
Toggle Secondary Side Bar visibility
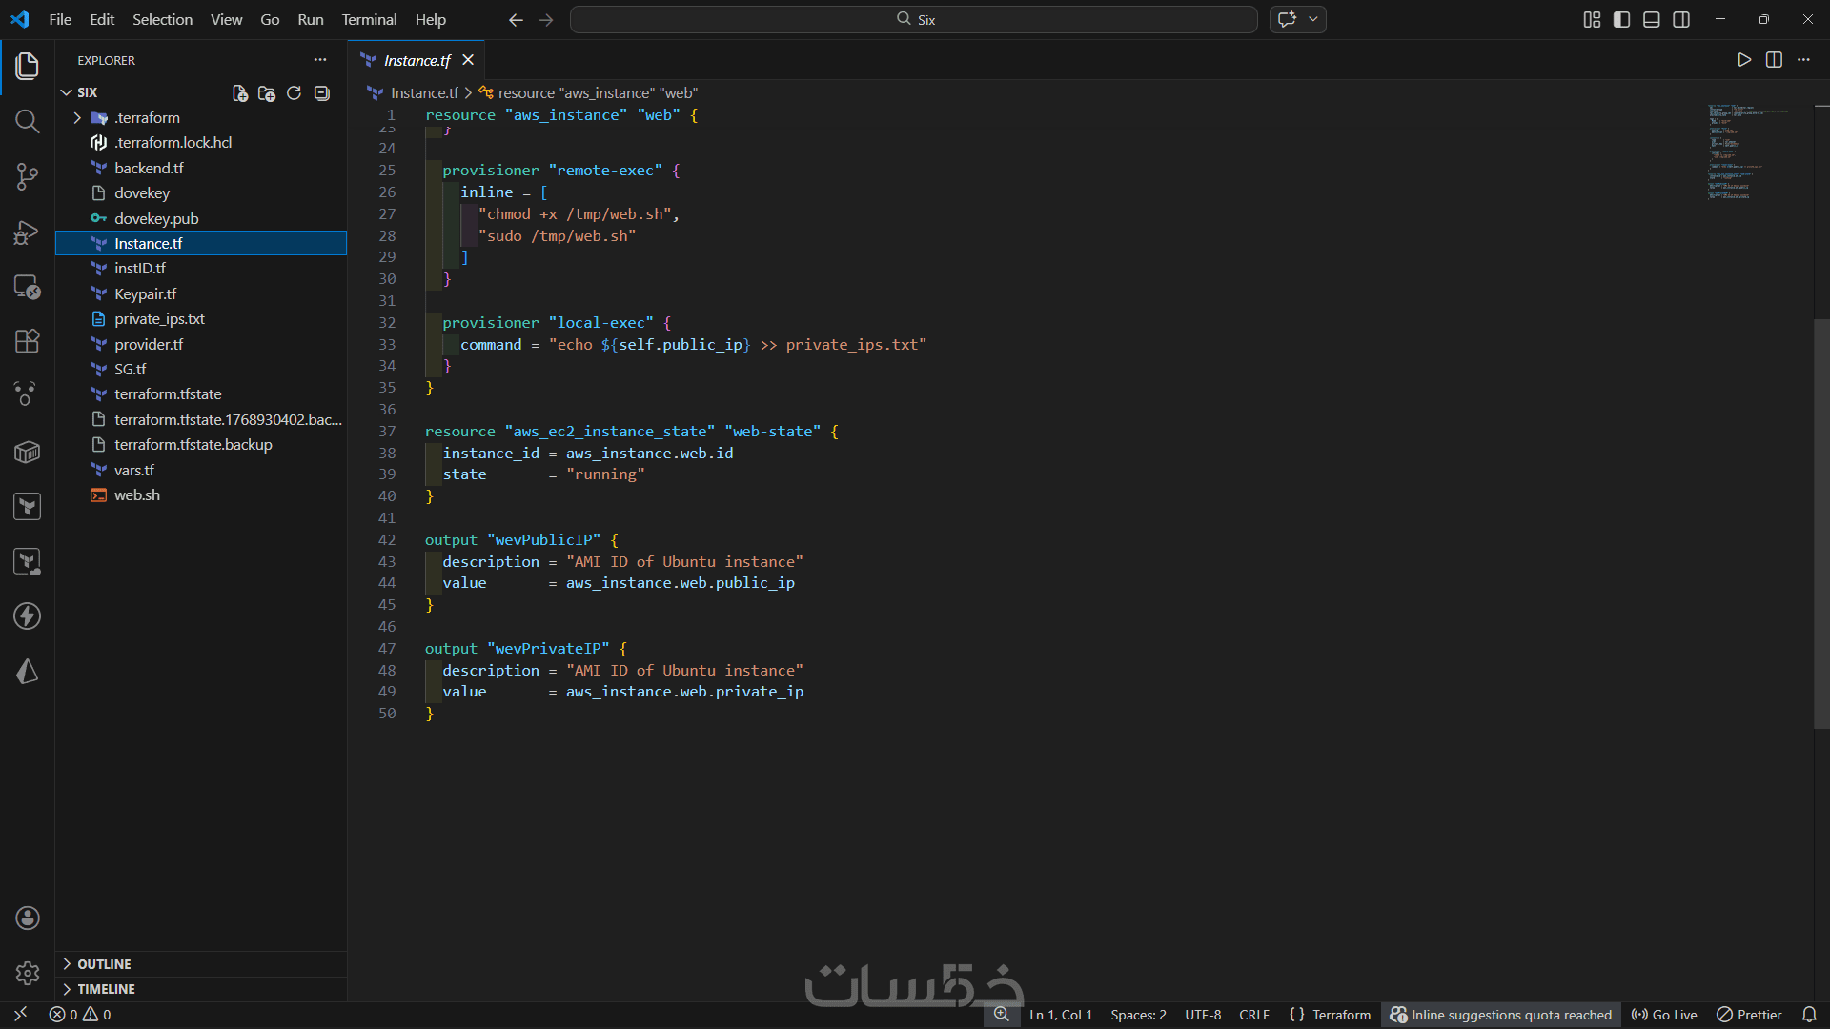tap(1681, 19)
